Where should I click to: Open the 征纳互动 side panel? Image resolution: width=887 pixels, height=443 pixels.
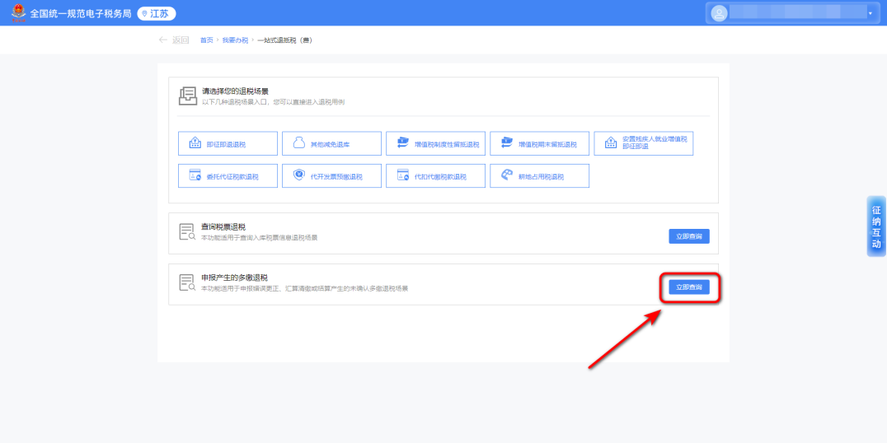tap(876, 226)
